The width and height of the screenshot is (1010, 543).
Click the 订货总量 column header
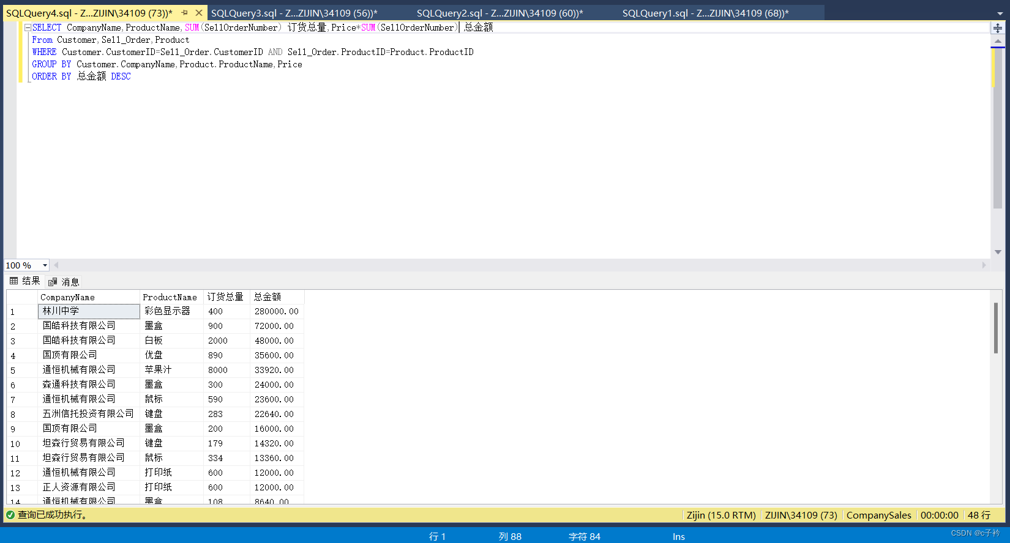coord(227,297)
